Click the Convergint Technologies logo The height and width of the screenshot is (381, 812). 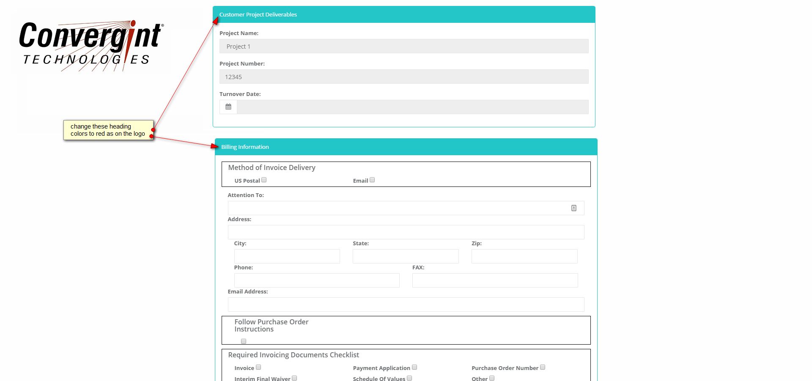tap(91, 45)
